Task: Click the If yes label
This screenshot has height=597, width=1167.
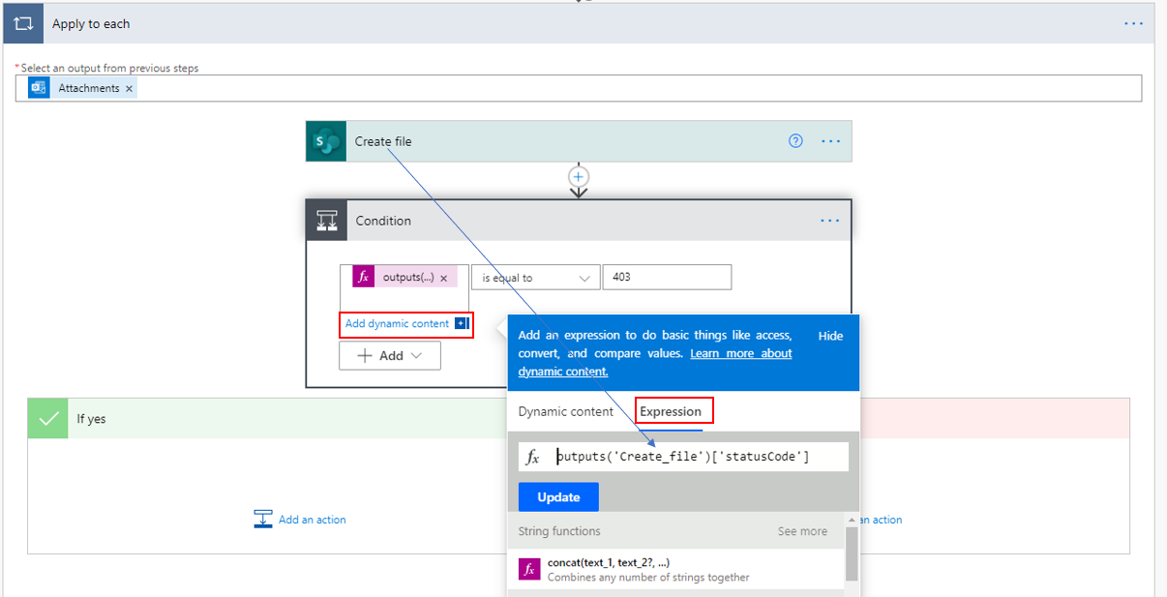Action: pyautogui.click(x=92, y=419)
